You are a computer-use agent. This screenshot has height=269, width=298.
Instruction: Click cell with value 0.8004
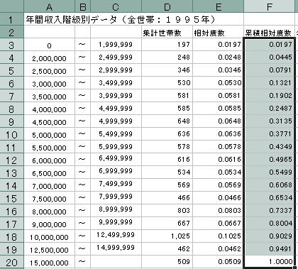pos(270,224)
